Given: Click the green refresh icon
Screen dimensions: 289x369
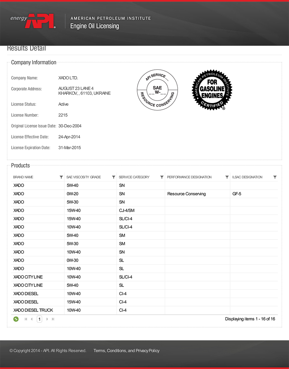Looking at the screenshot, I should (16, 319).
